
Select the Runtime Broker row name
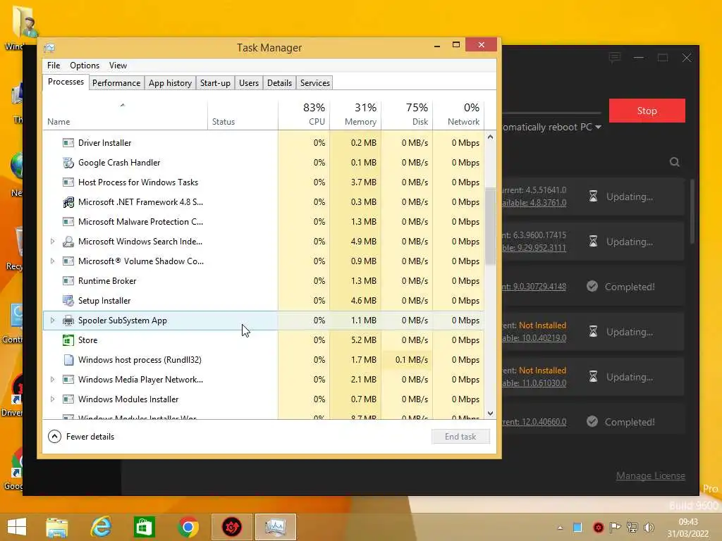(107, 281)
